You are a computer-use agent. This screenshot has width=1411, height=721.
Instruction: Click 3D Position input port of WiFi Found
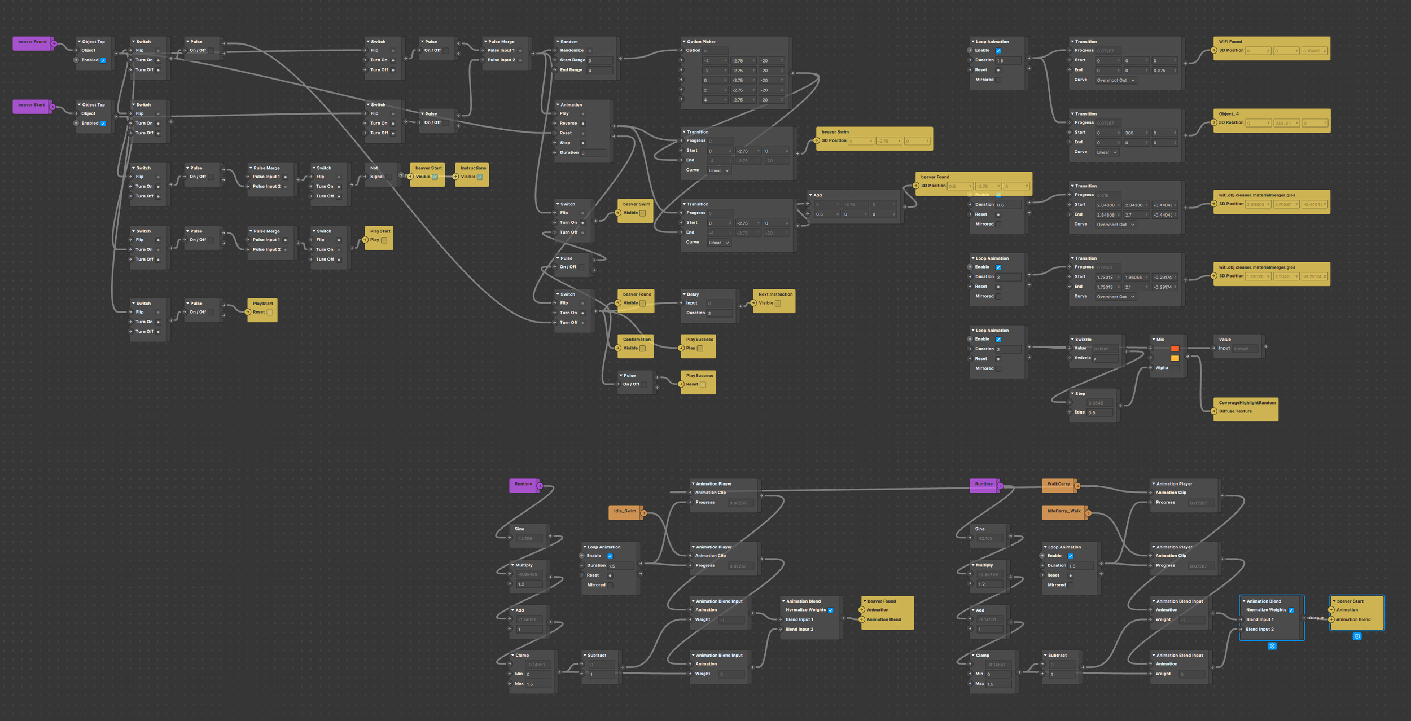[1214, 50]
